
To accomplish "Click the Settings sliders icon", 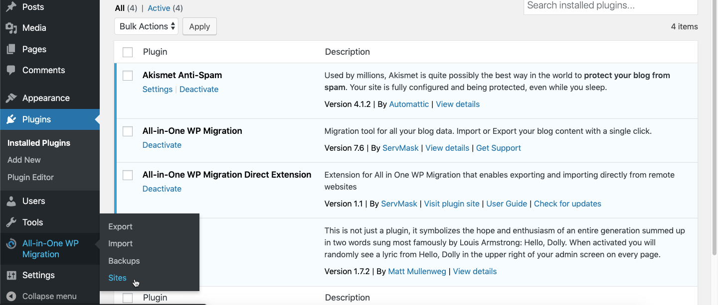I will pos(11,275).
